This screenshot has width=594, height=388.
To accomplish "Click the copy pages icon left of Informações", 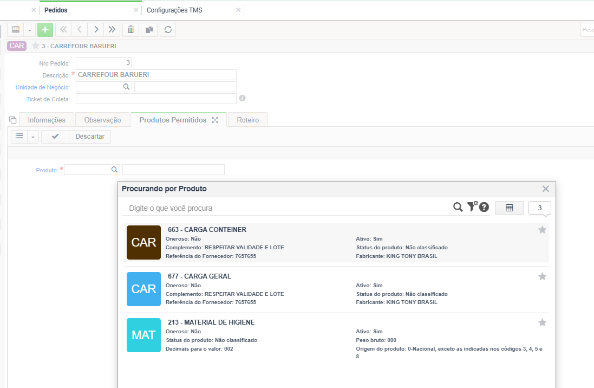I will (x=13, y=120).
